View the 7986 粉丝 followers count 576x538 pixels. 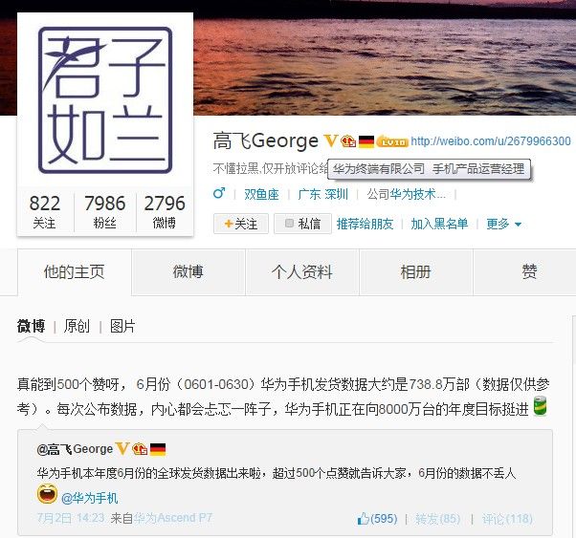(105, 212)
